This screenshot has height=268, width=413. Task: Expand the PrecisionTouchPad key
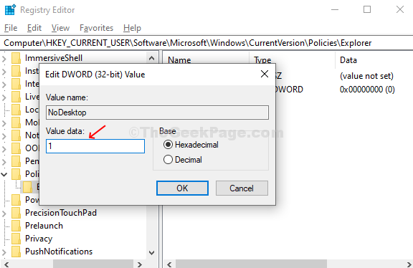tap(4, 213)
